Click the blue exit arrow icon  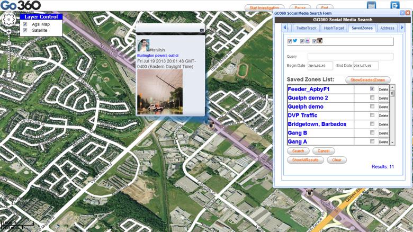click(394, 5)
